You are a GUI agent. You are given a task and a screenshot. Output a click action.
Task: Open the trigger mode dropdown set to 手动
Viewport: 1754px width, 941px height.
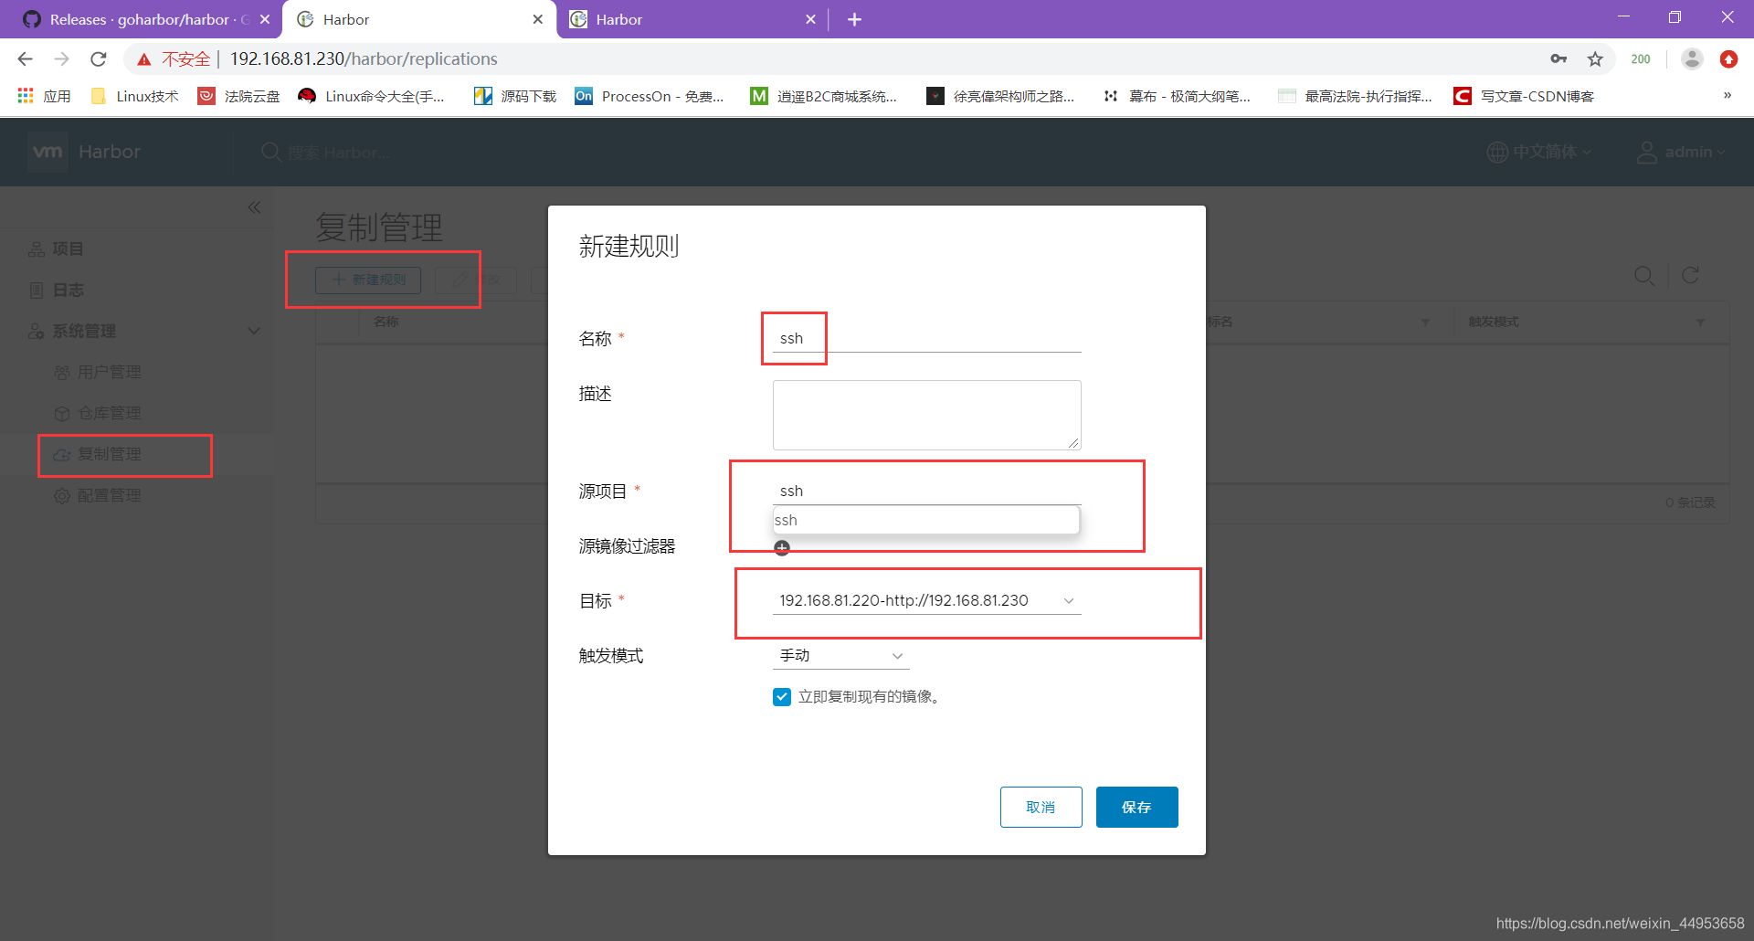tap(840, 656)
